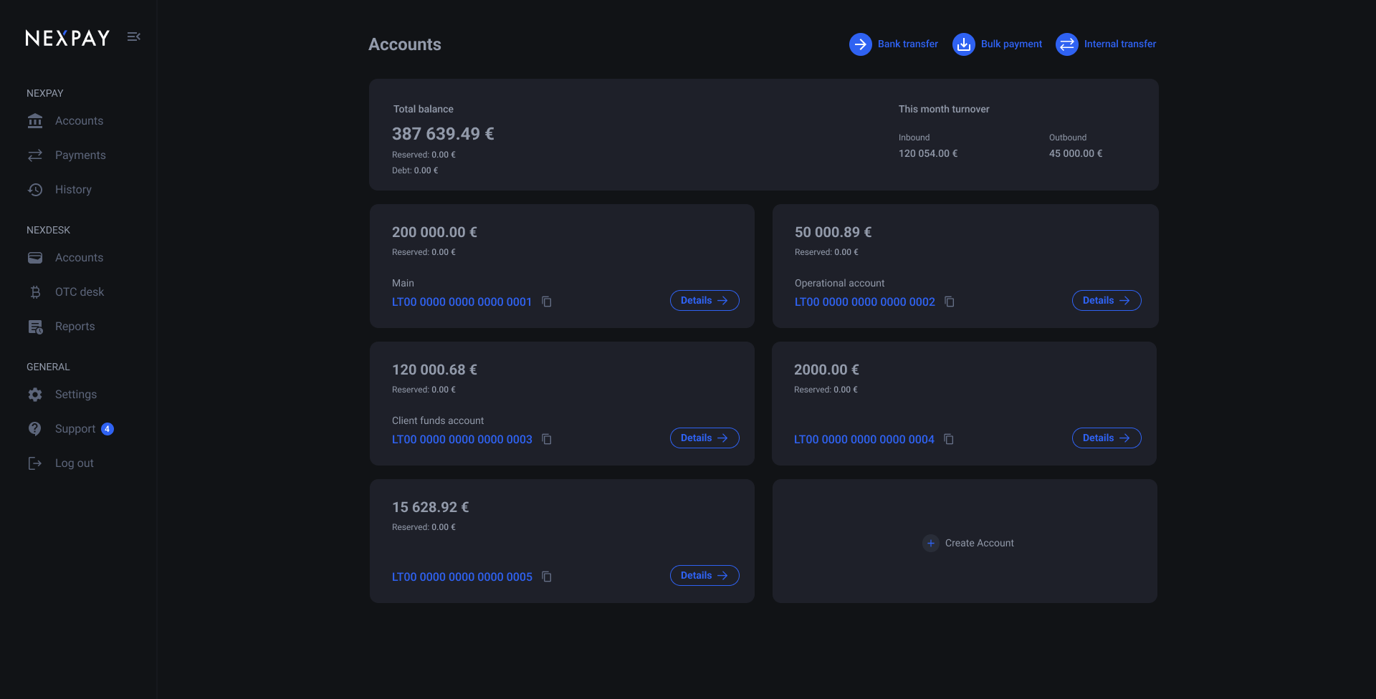Click the Create Account label
Screen dimensions: 1376x699
979,543
